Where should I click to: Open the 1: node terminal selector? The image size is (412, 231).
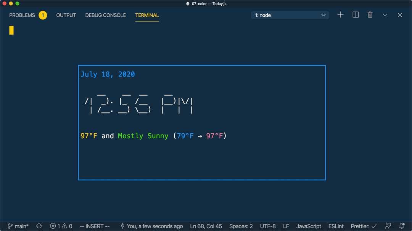pyautogui.click(x=290, y=15)
